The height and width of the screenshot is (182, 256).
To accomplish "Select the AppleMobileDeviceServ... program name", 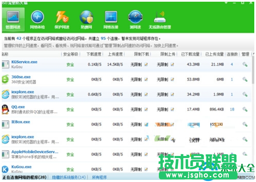I will pos(35,152).
